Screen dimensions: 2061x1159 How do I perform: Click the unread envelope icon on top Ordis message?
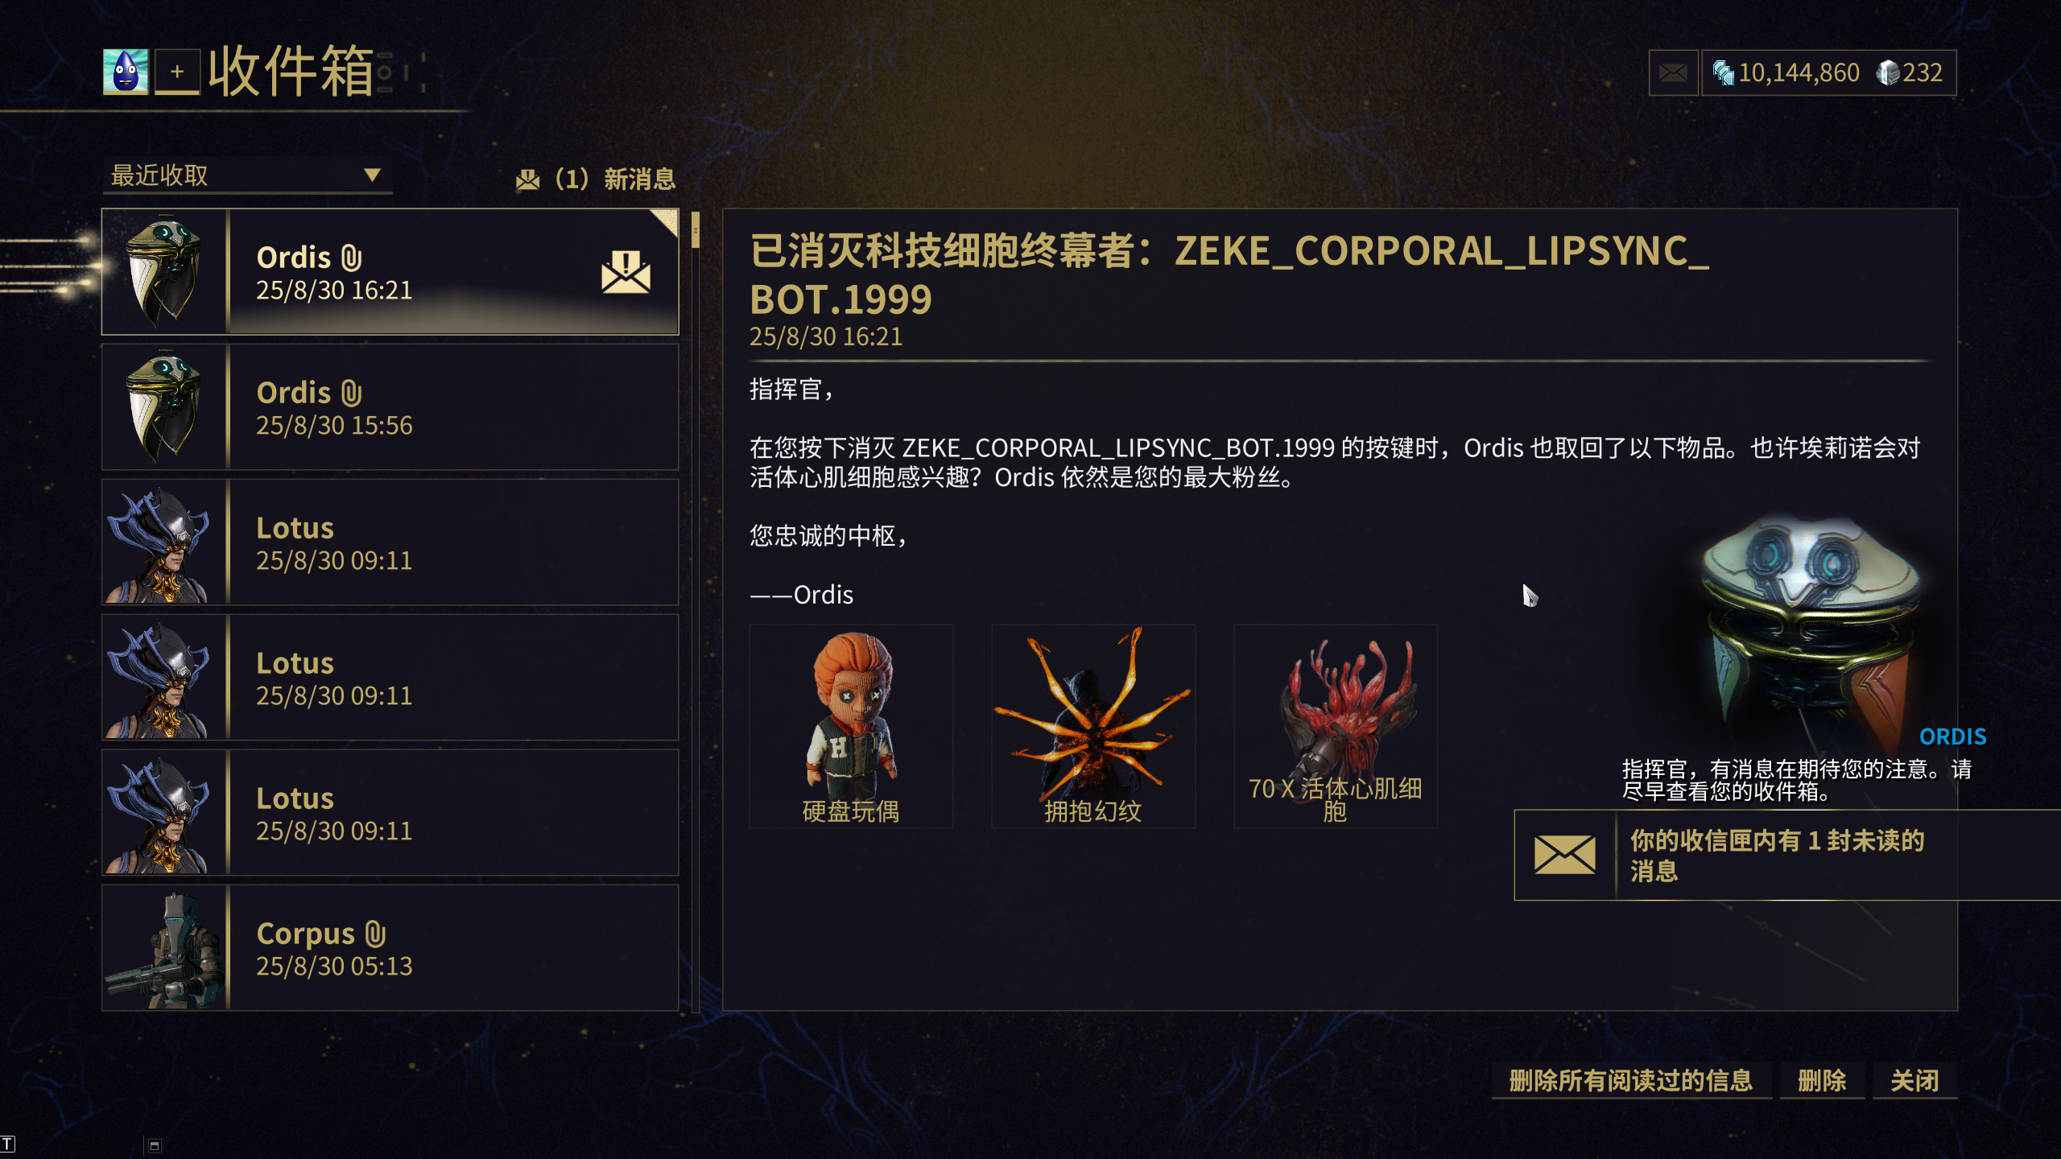626,272
